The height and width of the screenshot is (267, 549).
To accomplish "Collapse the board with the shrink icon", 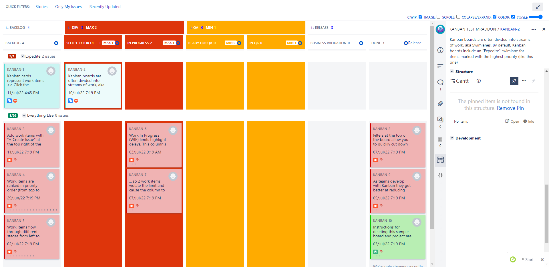I will point(538,7).
